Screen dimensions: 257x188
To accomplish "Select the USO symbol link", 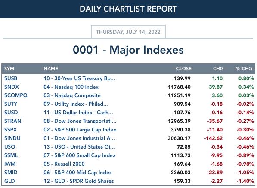I will 9,147.
